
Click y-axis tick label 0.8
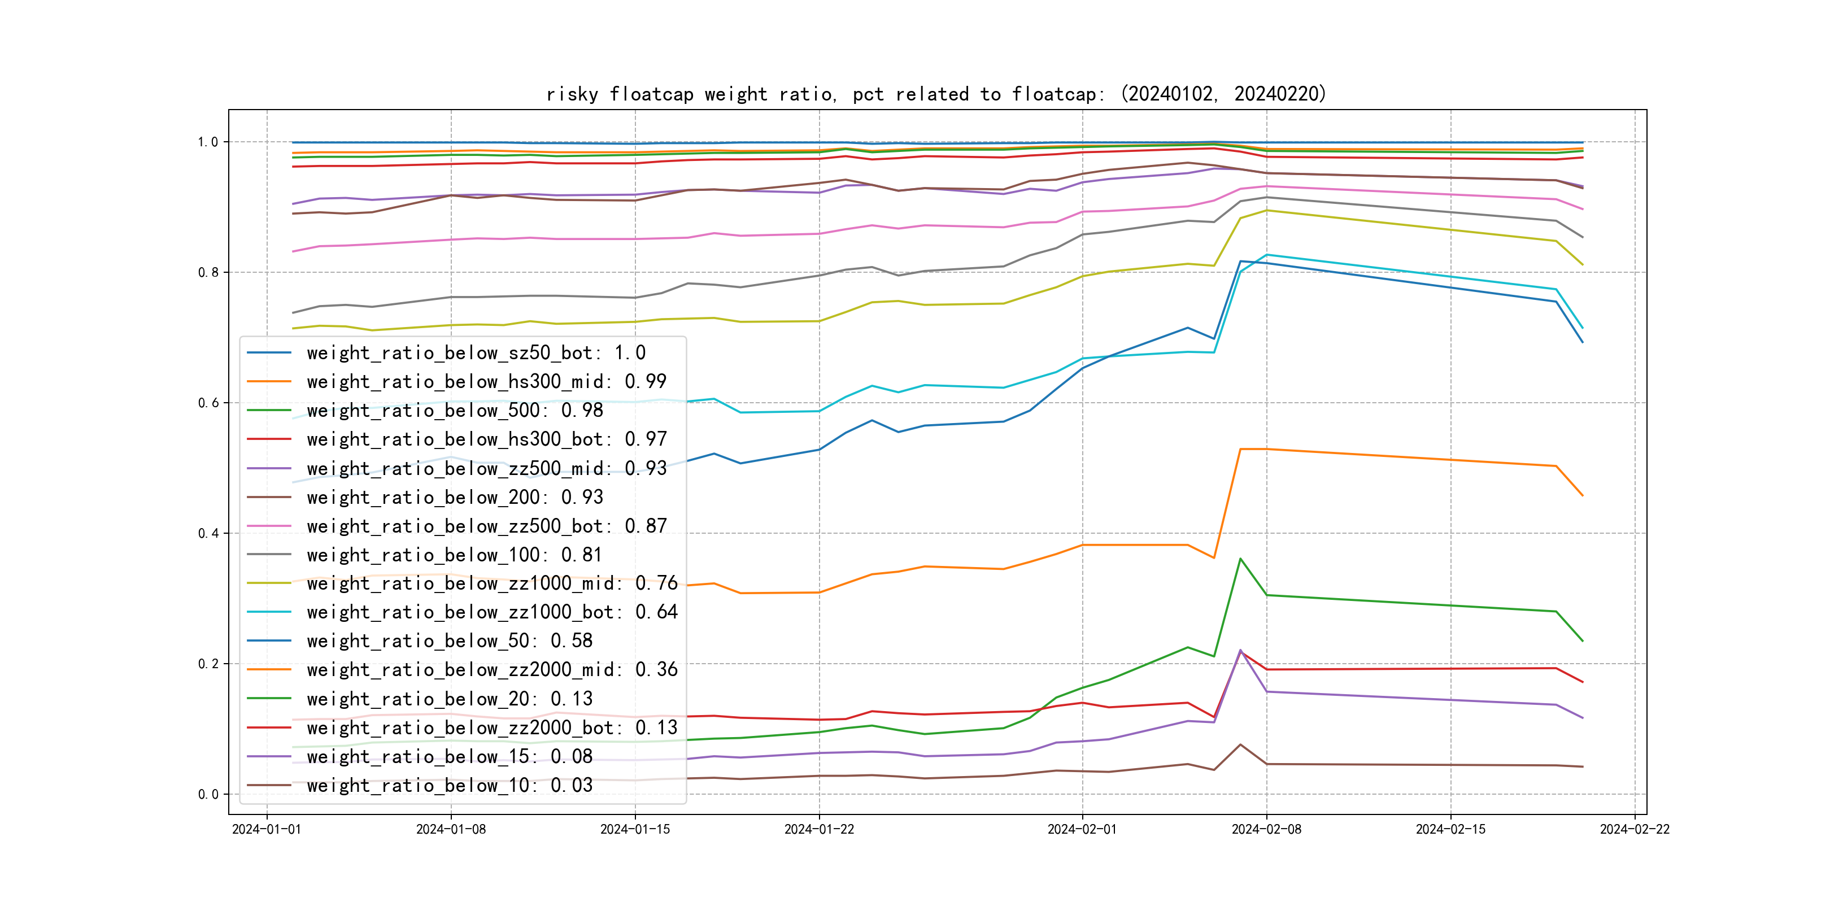click(x=207, y=273)
